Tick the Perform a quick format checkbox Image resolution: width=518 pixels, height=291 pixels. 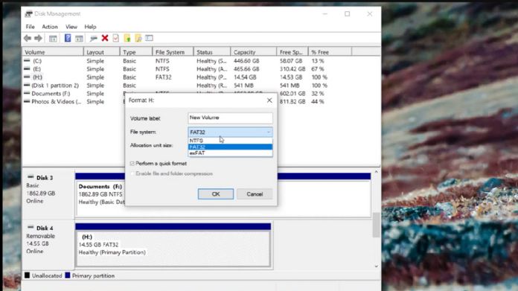tap(132, 164)
